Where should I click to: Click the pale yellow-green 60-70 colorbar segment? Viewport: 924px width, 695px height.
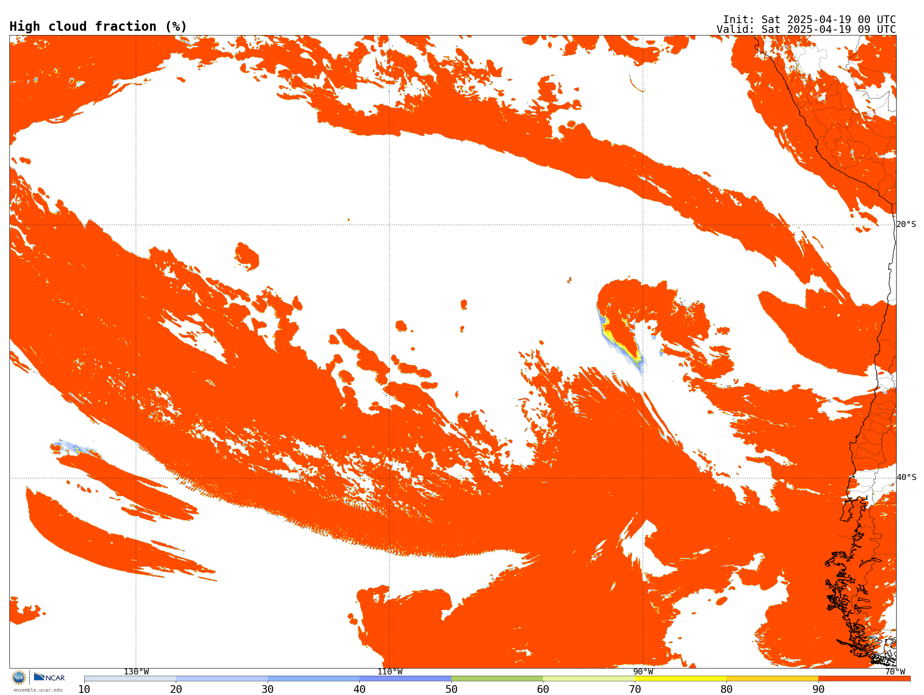point(589,679)
